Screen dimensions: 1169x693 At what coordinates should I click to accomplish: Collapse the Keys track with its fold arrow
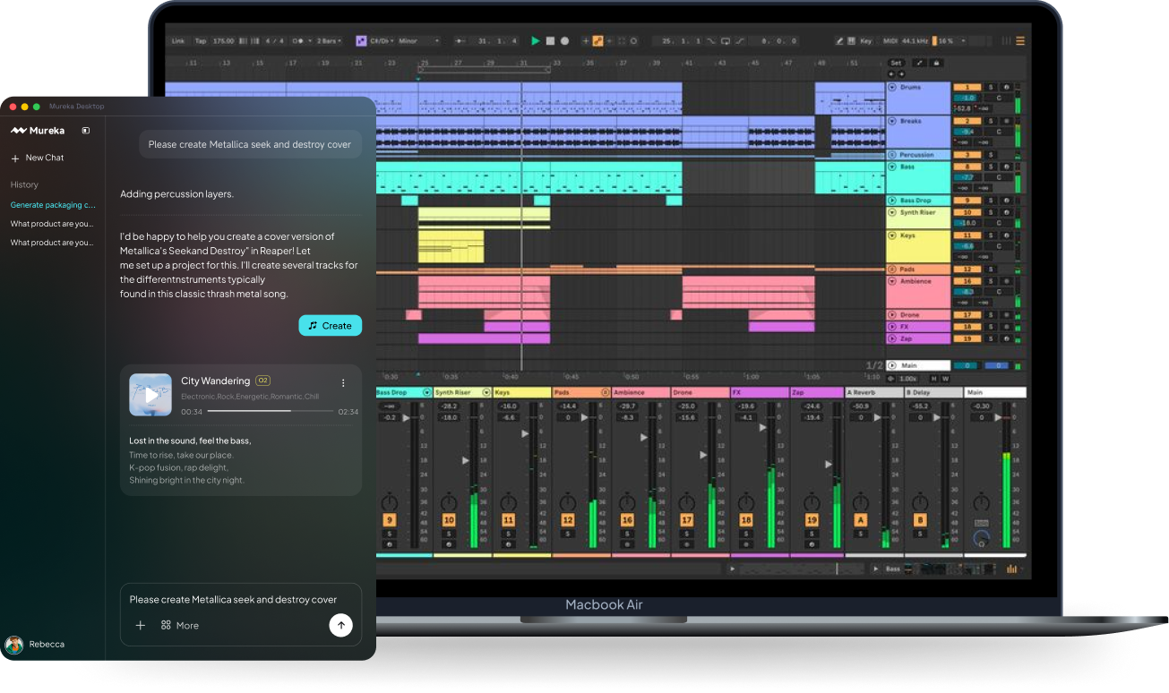(892, 235)
